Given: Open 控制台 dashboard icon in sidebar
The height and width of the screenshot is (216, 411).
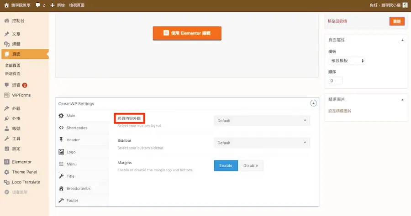Looking at the screenshot, I should click(x=7, y=21).
